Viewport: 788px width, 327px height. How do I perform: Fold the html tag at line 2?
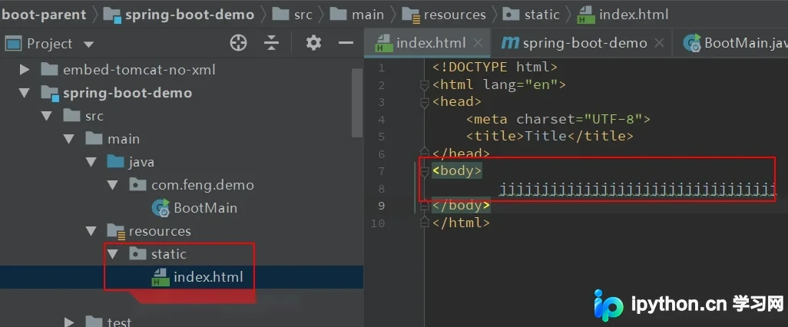click(x=425, y=85)
